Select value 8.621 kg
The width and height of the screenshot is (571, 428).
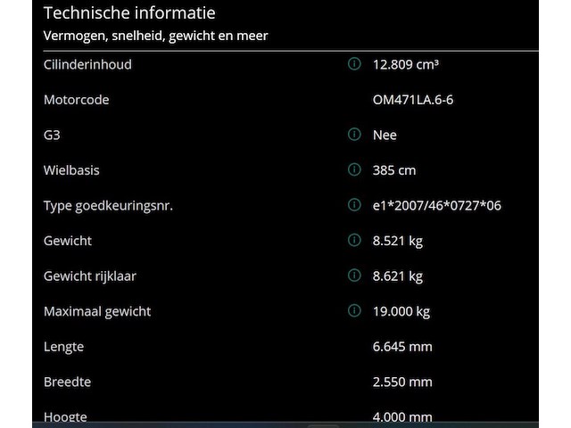[398, 276]
